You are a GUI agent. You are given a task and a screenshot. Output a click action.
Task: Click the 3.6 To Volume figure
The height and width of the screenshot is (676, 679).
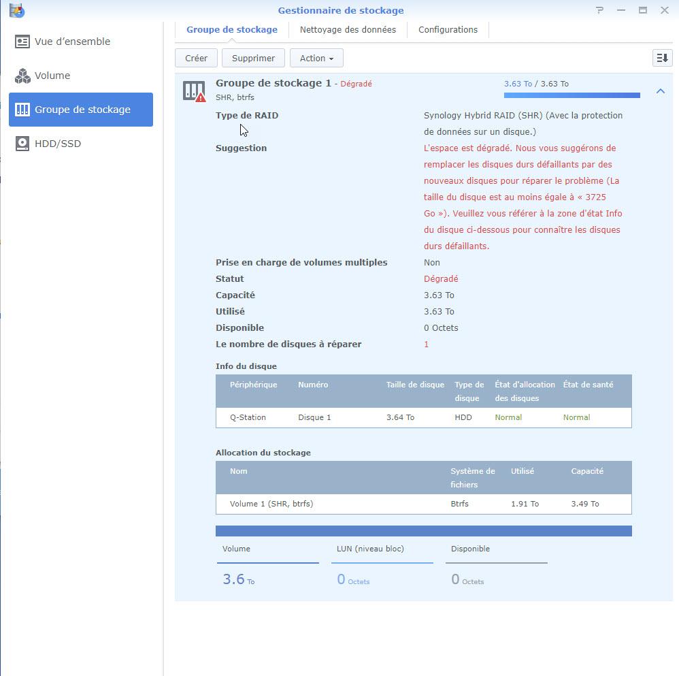[239, 579]
